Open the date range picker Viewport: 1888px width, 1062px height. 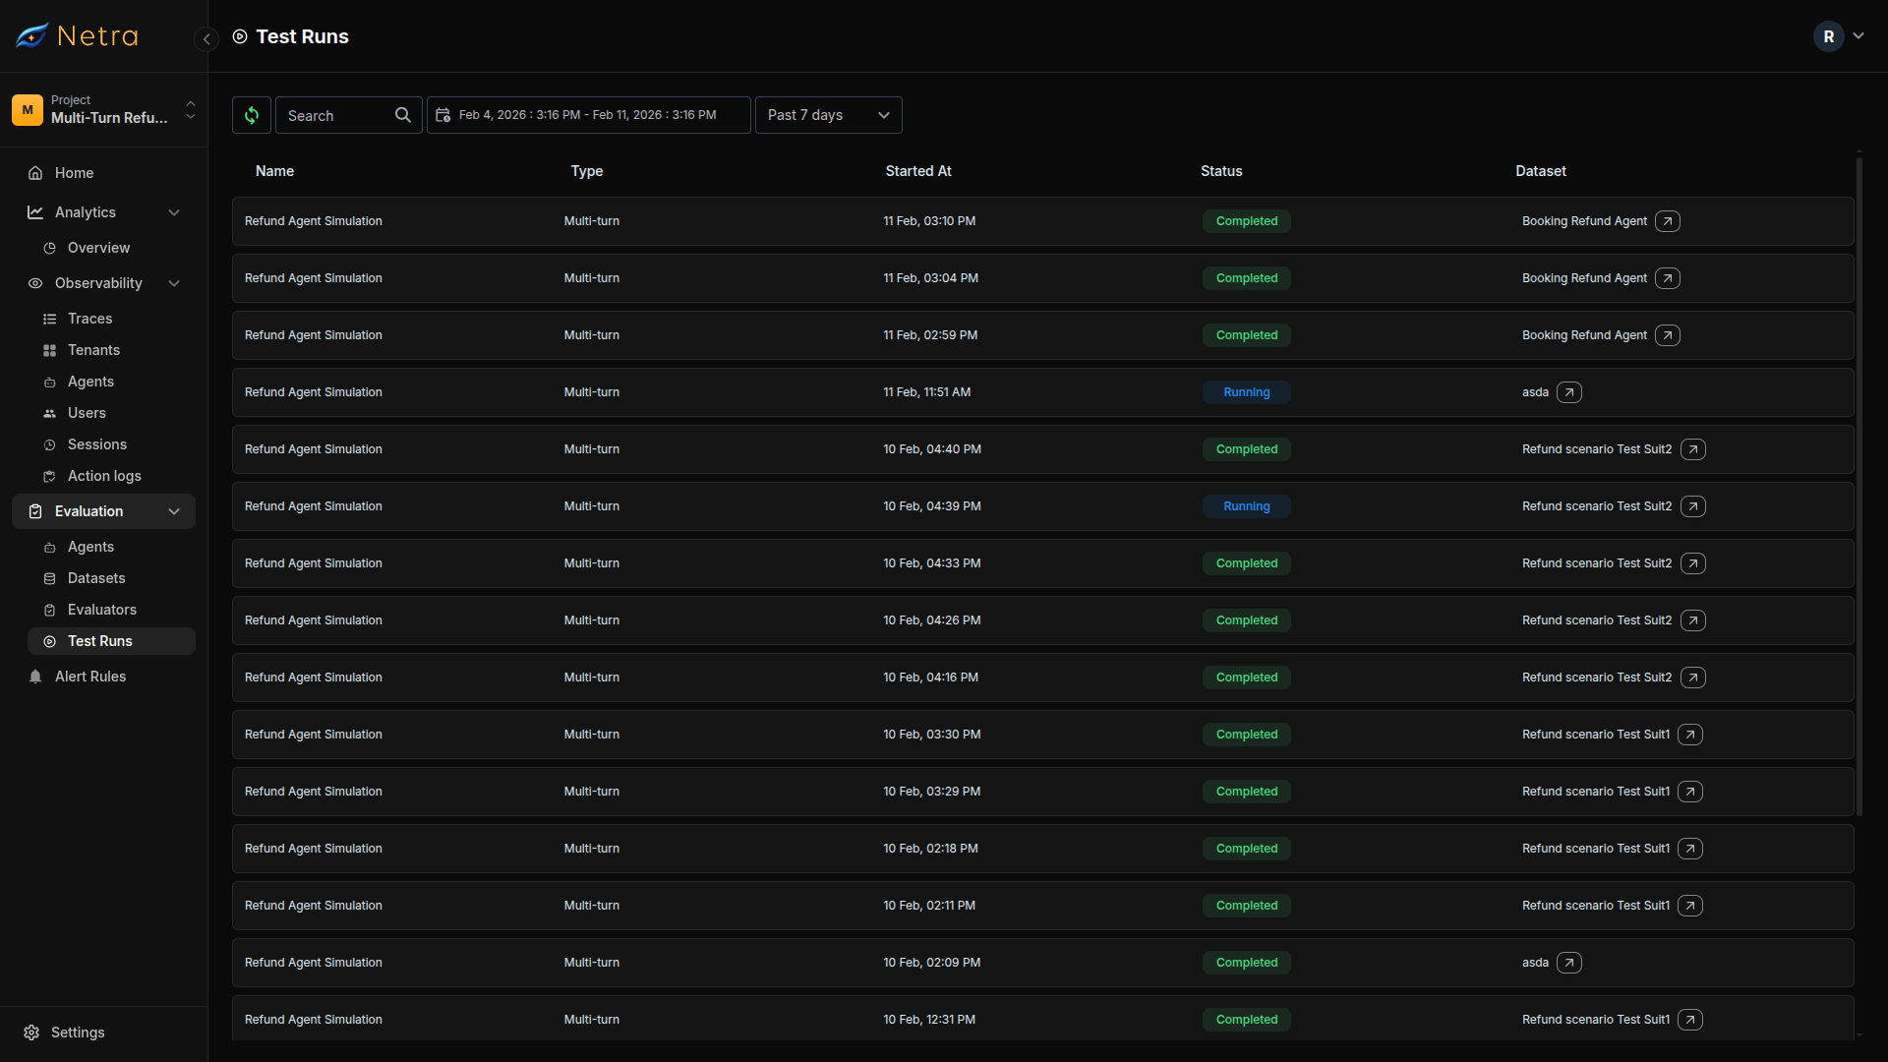click(588, 115)
